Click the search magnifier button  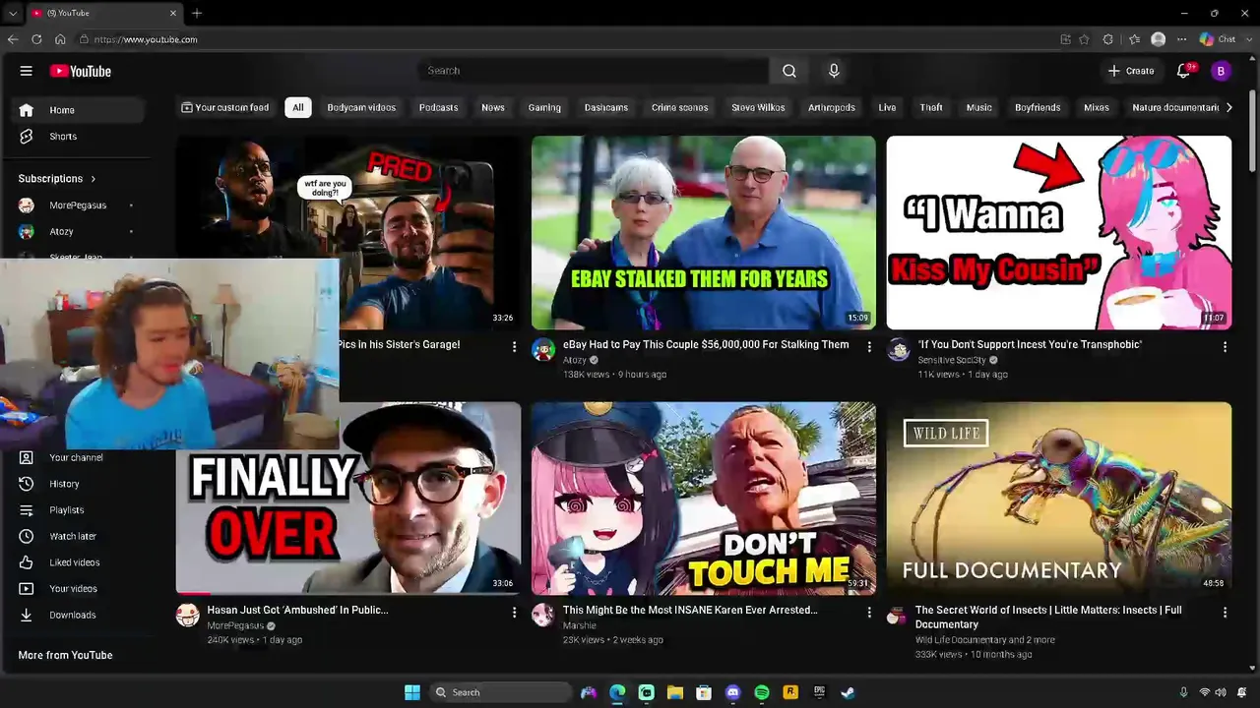click(789, 71)
